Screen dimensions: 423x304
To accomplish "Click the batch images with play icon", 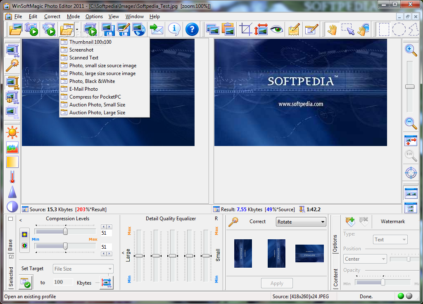I will tap(49, 29).
